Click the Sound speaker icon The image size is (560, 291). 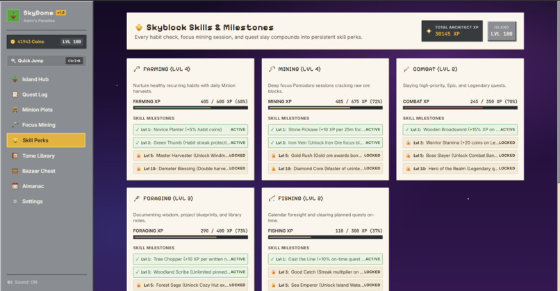tap(10, 282)
